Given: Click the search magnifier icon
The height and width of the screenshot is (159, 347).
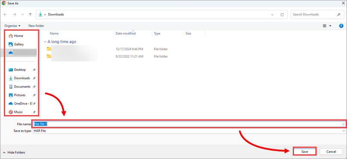Looking at the screenshot, I should click(339, 14).
